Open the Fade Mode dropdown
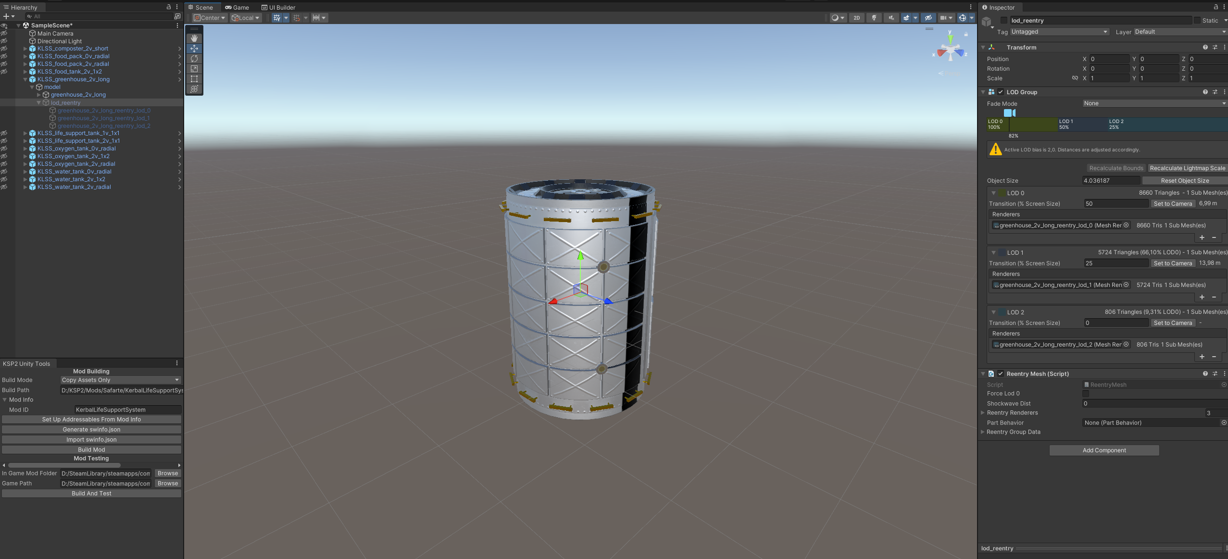The width and height of the screenshot is (1228, 559). pos(1154,103)
